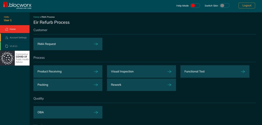Click the arrow on Rework tile
This screenshot has width=262, height=125.
pyautogui.click(x=169, y=85)
